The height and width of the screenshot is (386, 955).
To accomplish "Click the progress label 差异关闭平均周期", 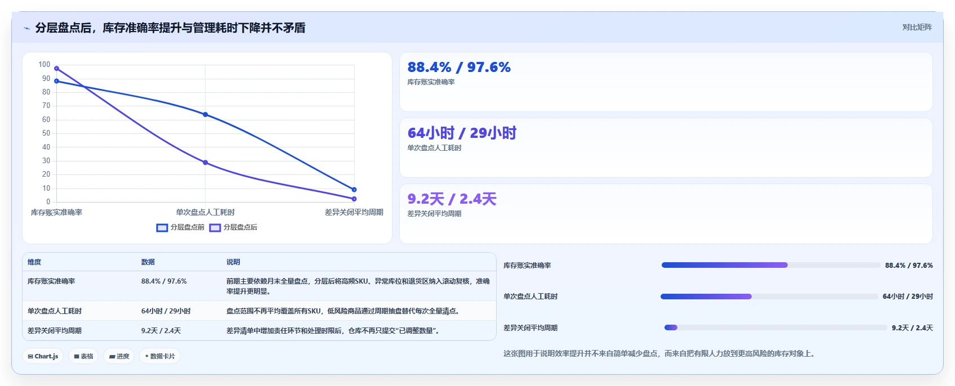I will click(x=530, y=328).
